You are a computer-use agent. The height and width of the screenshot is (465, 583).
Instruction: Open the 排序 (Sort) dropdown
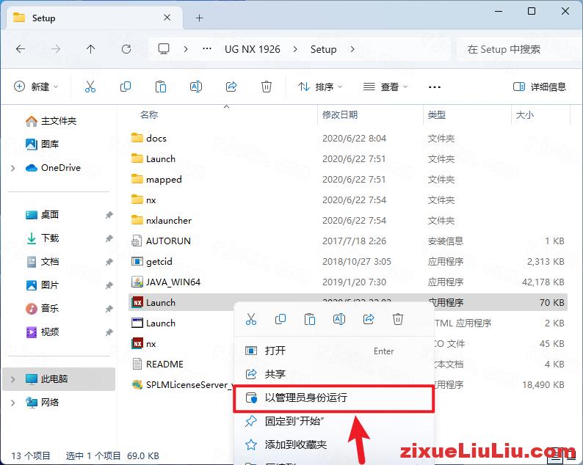coord(319,87)
